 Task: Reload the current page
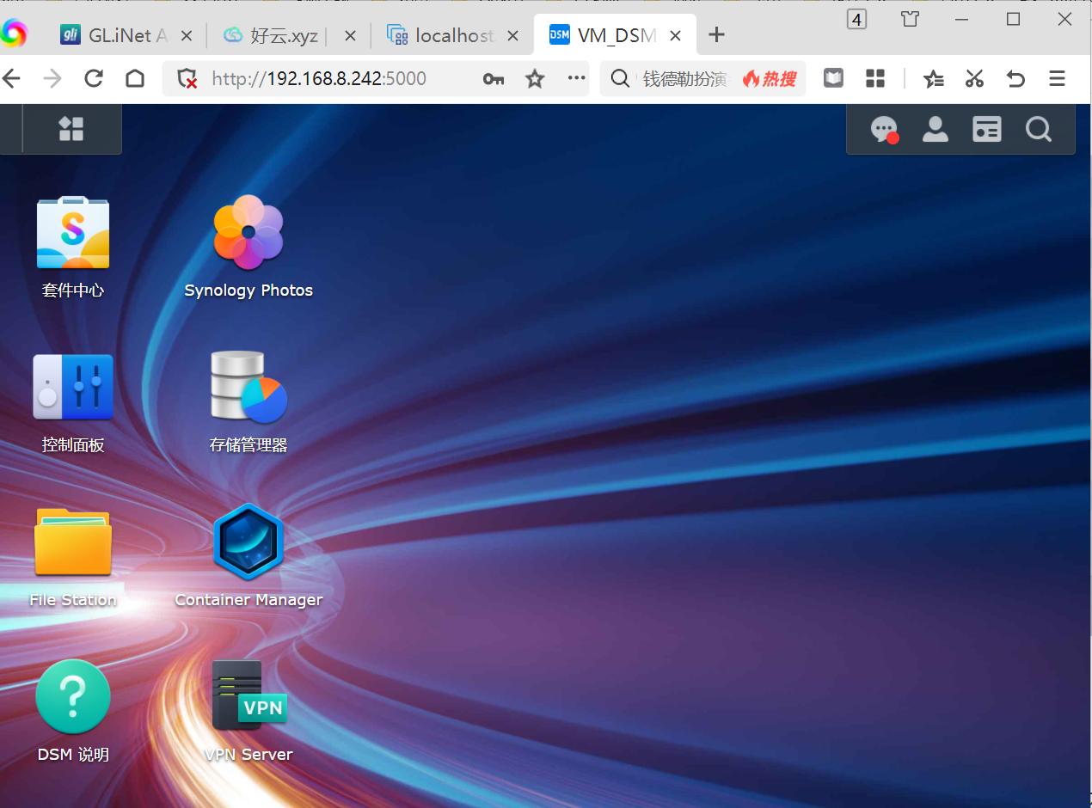point(93,78)
